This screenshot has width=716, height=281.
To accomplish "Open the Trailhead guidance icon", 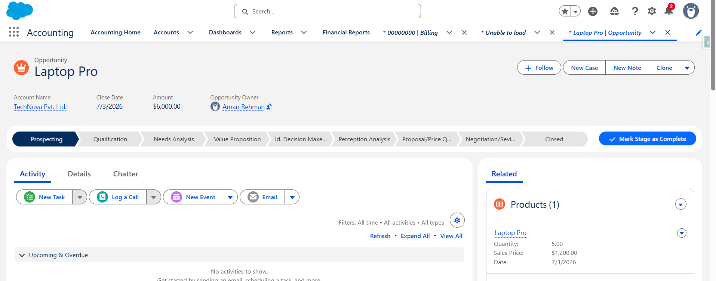I will tap(614, 11).
